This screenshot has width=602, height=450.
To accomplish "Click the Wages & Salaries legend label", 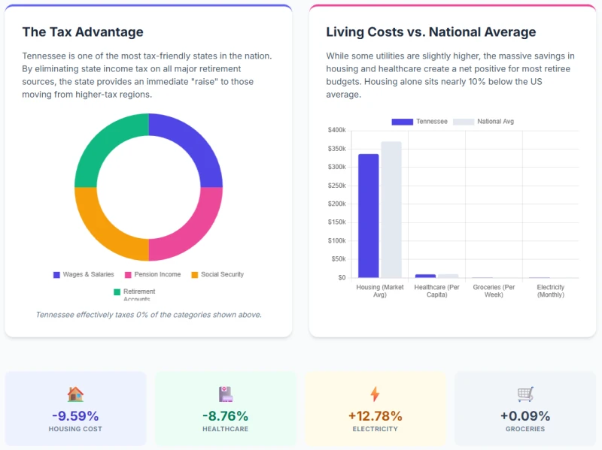I will 88,274.
